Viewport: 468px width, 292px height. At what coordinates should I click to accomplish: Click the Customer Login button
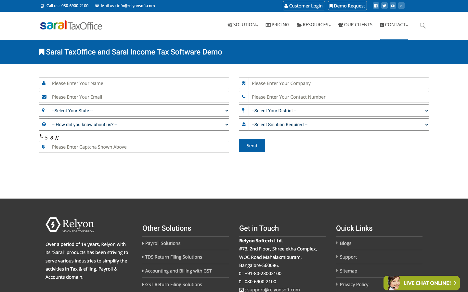[304, 6]
